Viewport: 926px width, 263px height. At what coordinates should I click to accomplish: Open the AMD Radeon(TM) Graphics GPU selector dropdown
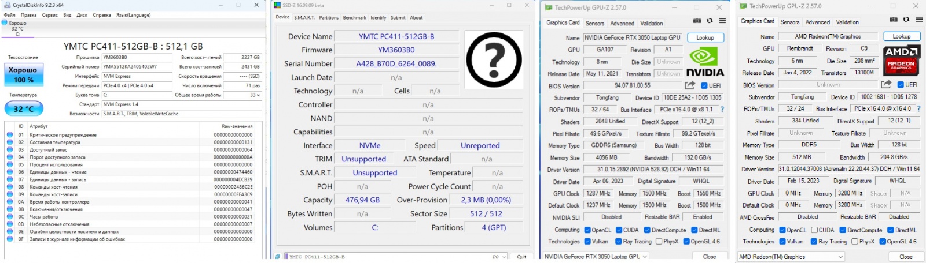coord(791,257)
